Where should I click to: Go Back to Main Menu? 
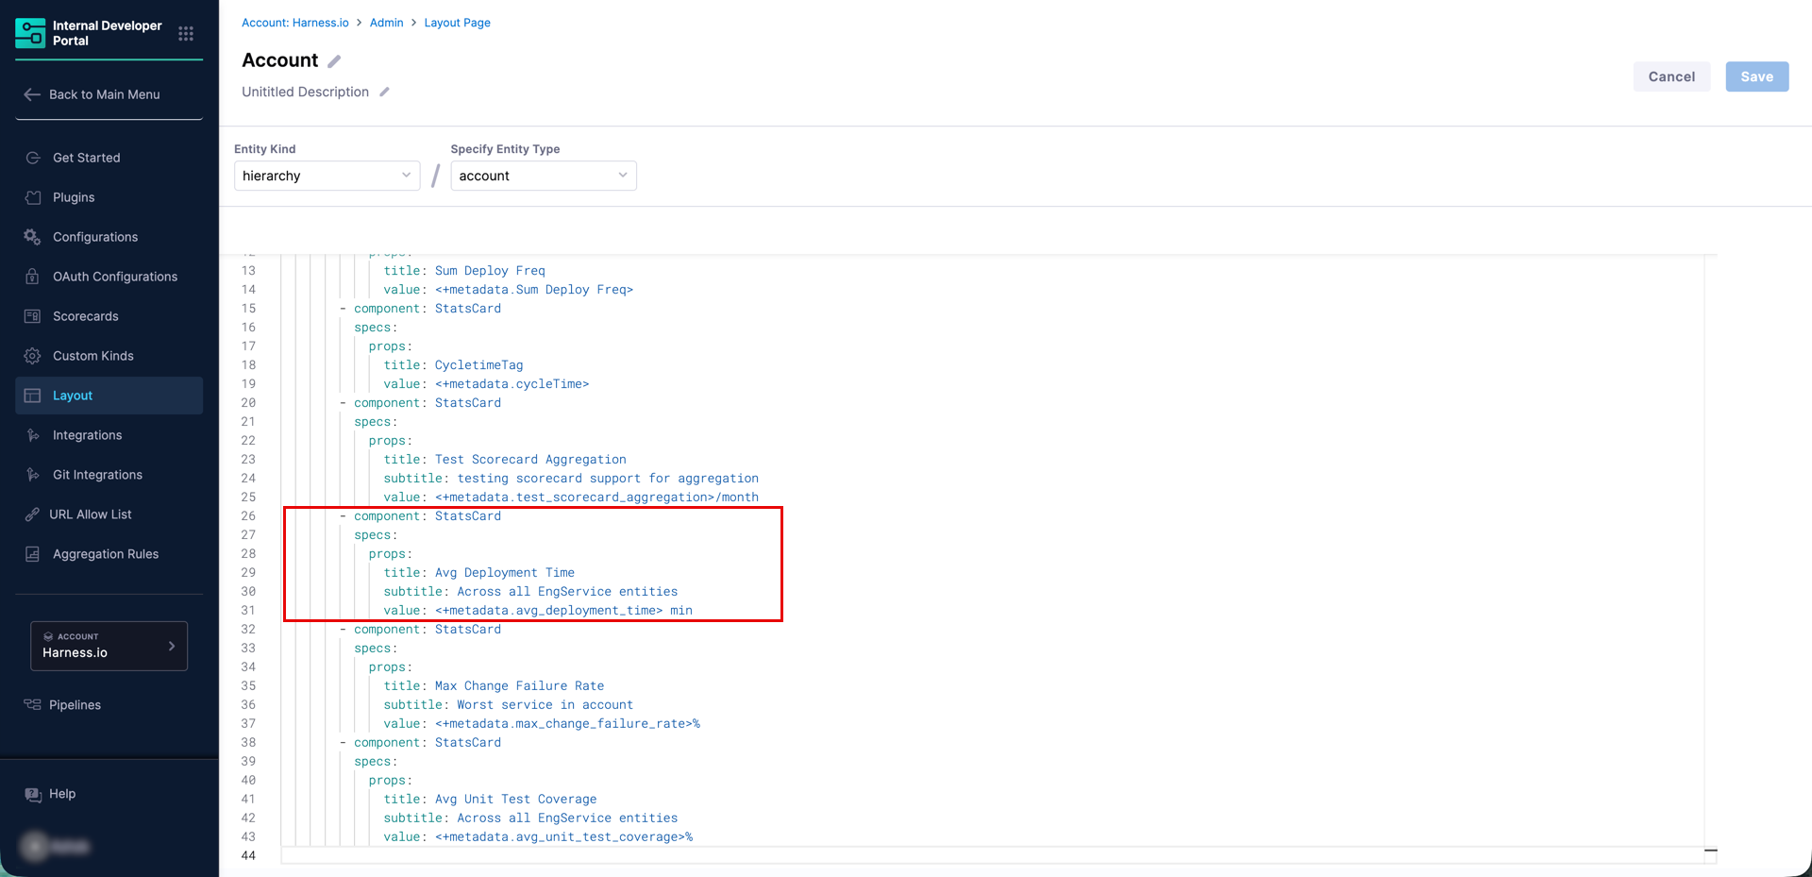(x=104, y=94)
